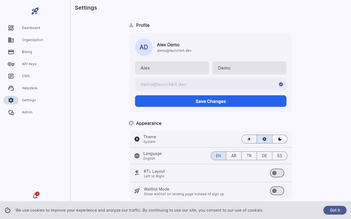Open the notification bell with badge
Image resolution: width=351 pixels, height=219 pixels.
tap(35, 196)
